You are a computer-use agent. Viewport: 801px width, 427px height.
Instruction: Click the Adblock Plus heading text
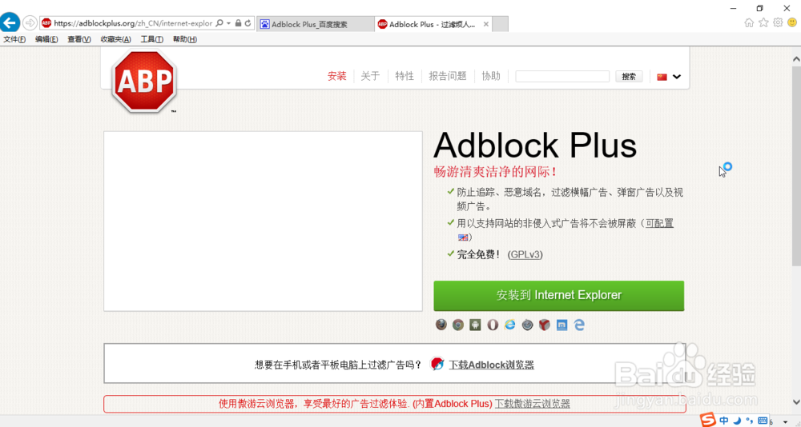535,145
